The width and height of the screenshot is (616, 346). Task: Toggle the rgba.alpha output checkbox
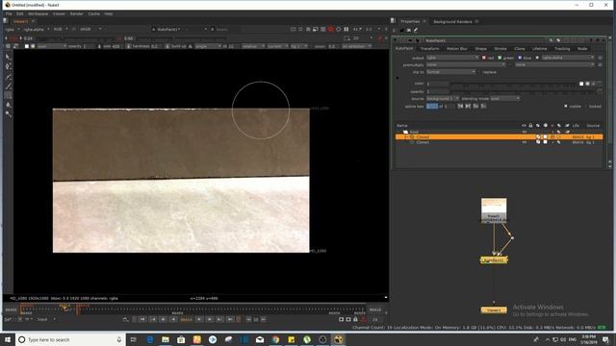[537, 58]
